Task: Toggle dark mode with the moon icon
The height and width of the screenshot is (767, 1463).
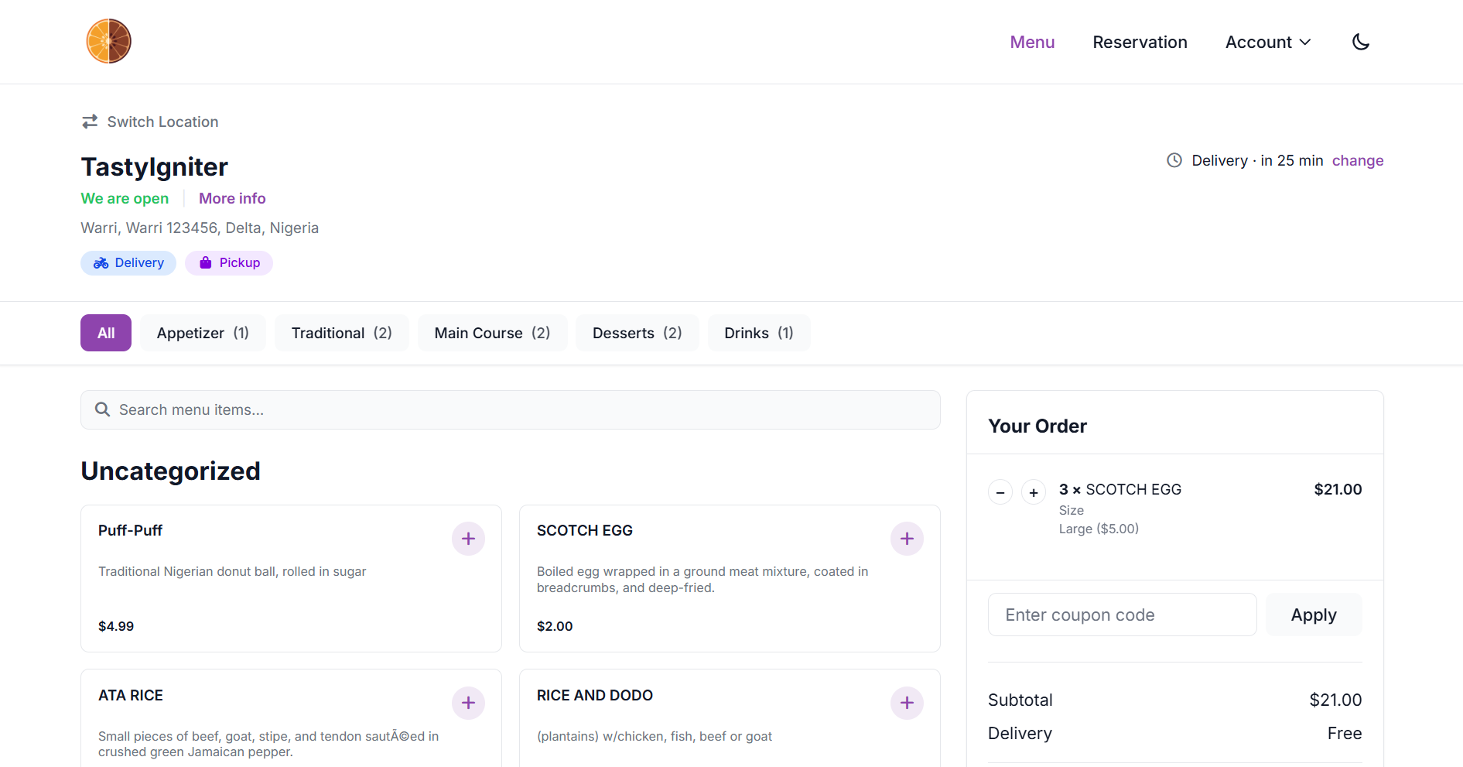Action: pyautogui.click(x=1361, y=42)
